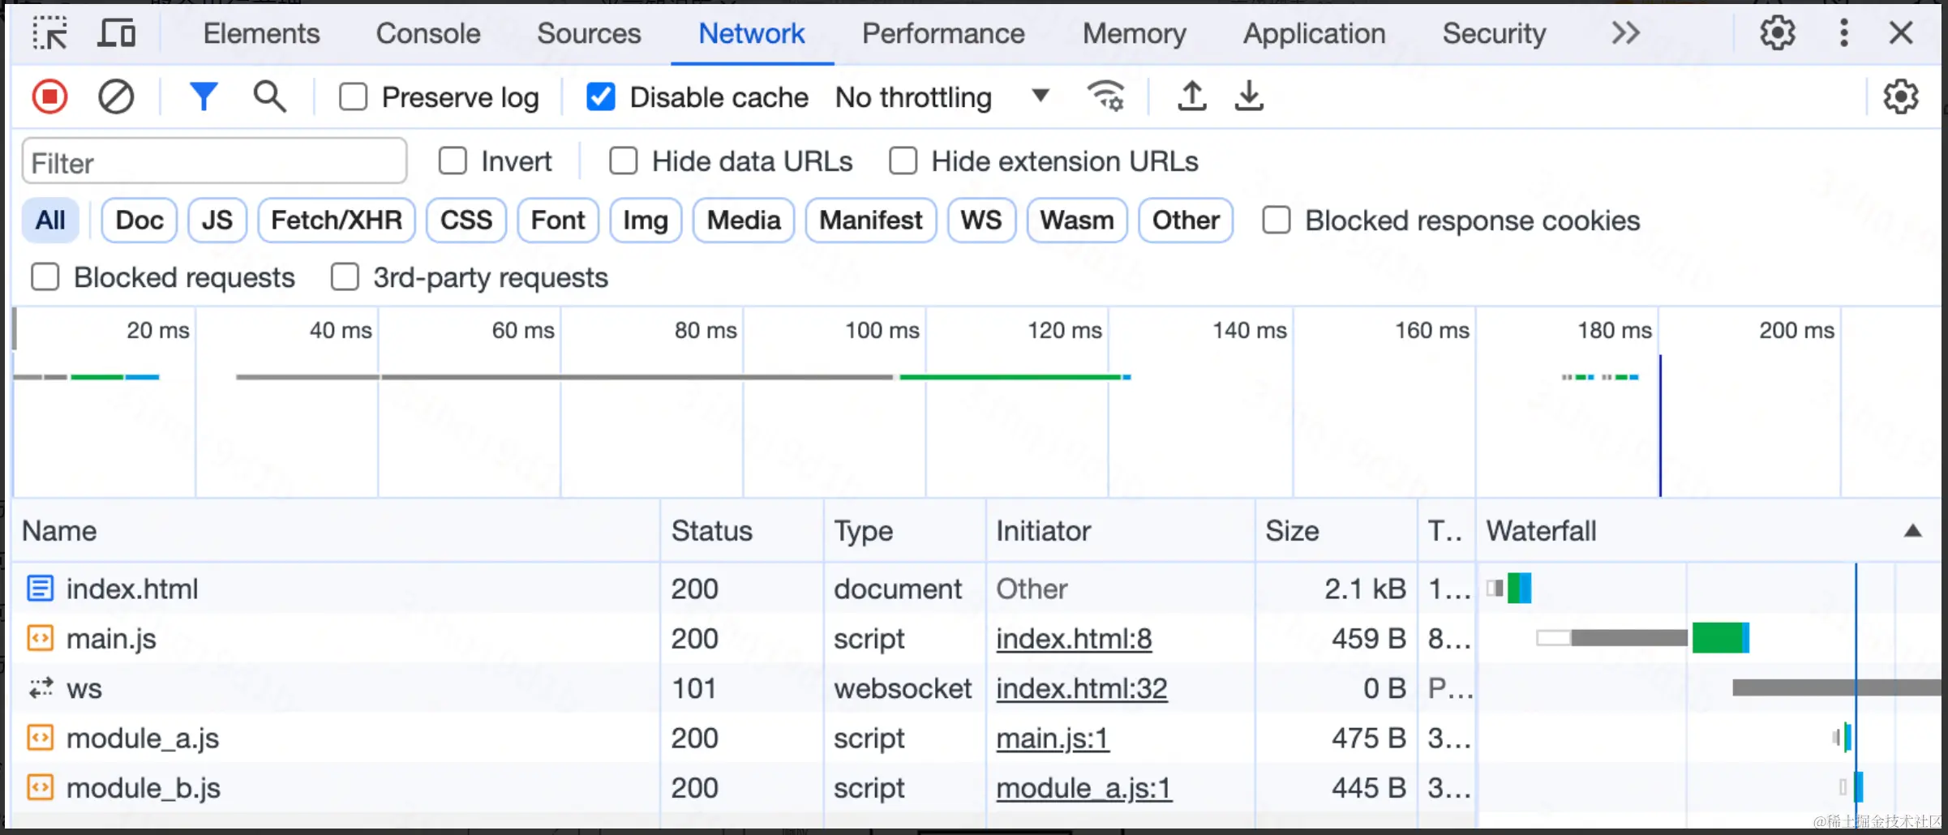Open the Waterfall column sort arrow
The image size is (1948, 835).
1912,531
